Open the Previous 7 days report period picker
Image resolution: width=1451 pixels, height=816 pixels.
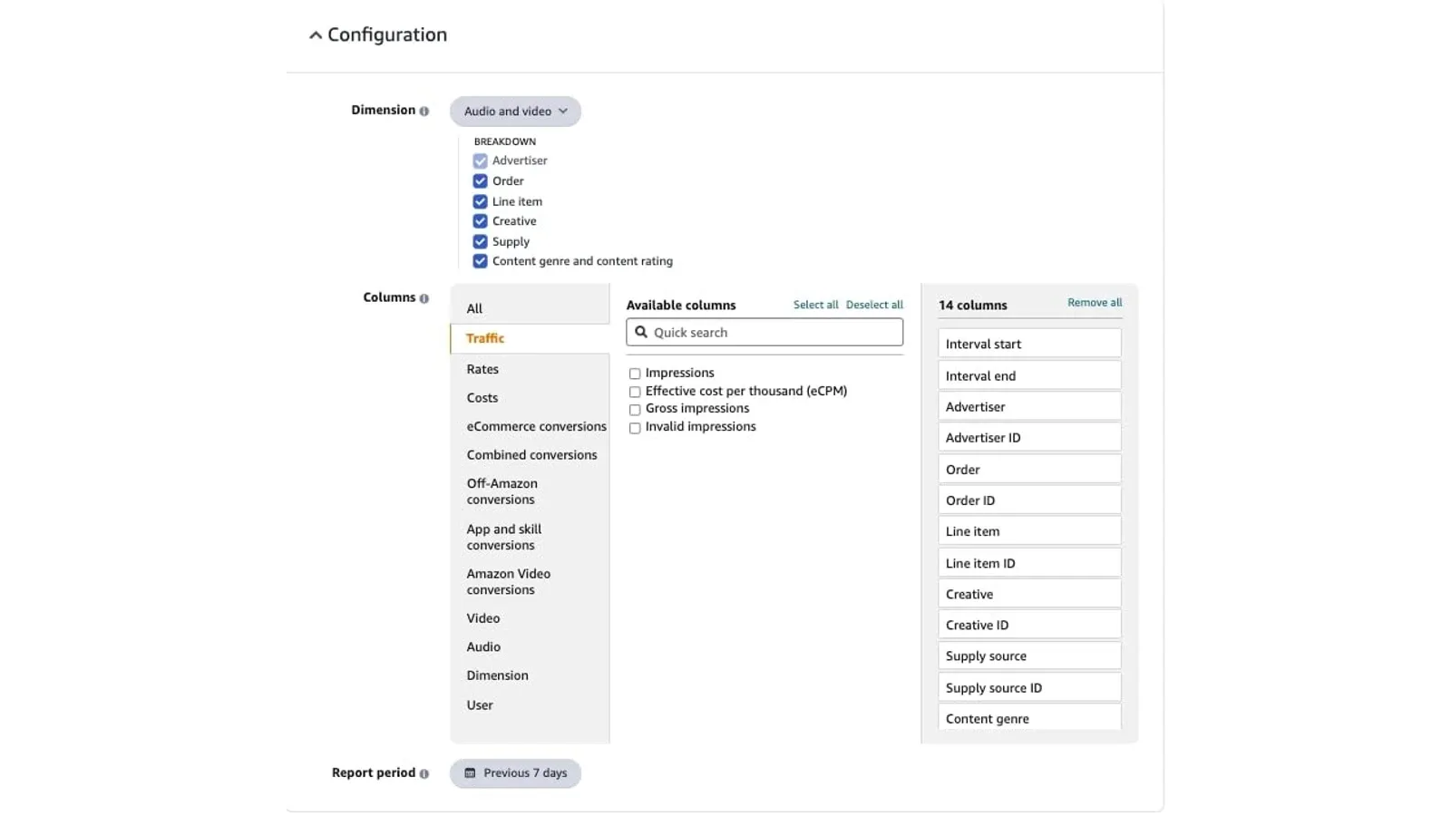tap(515, 773)
